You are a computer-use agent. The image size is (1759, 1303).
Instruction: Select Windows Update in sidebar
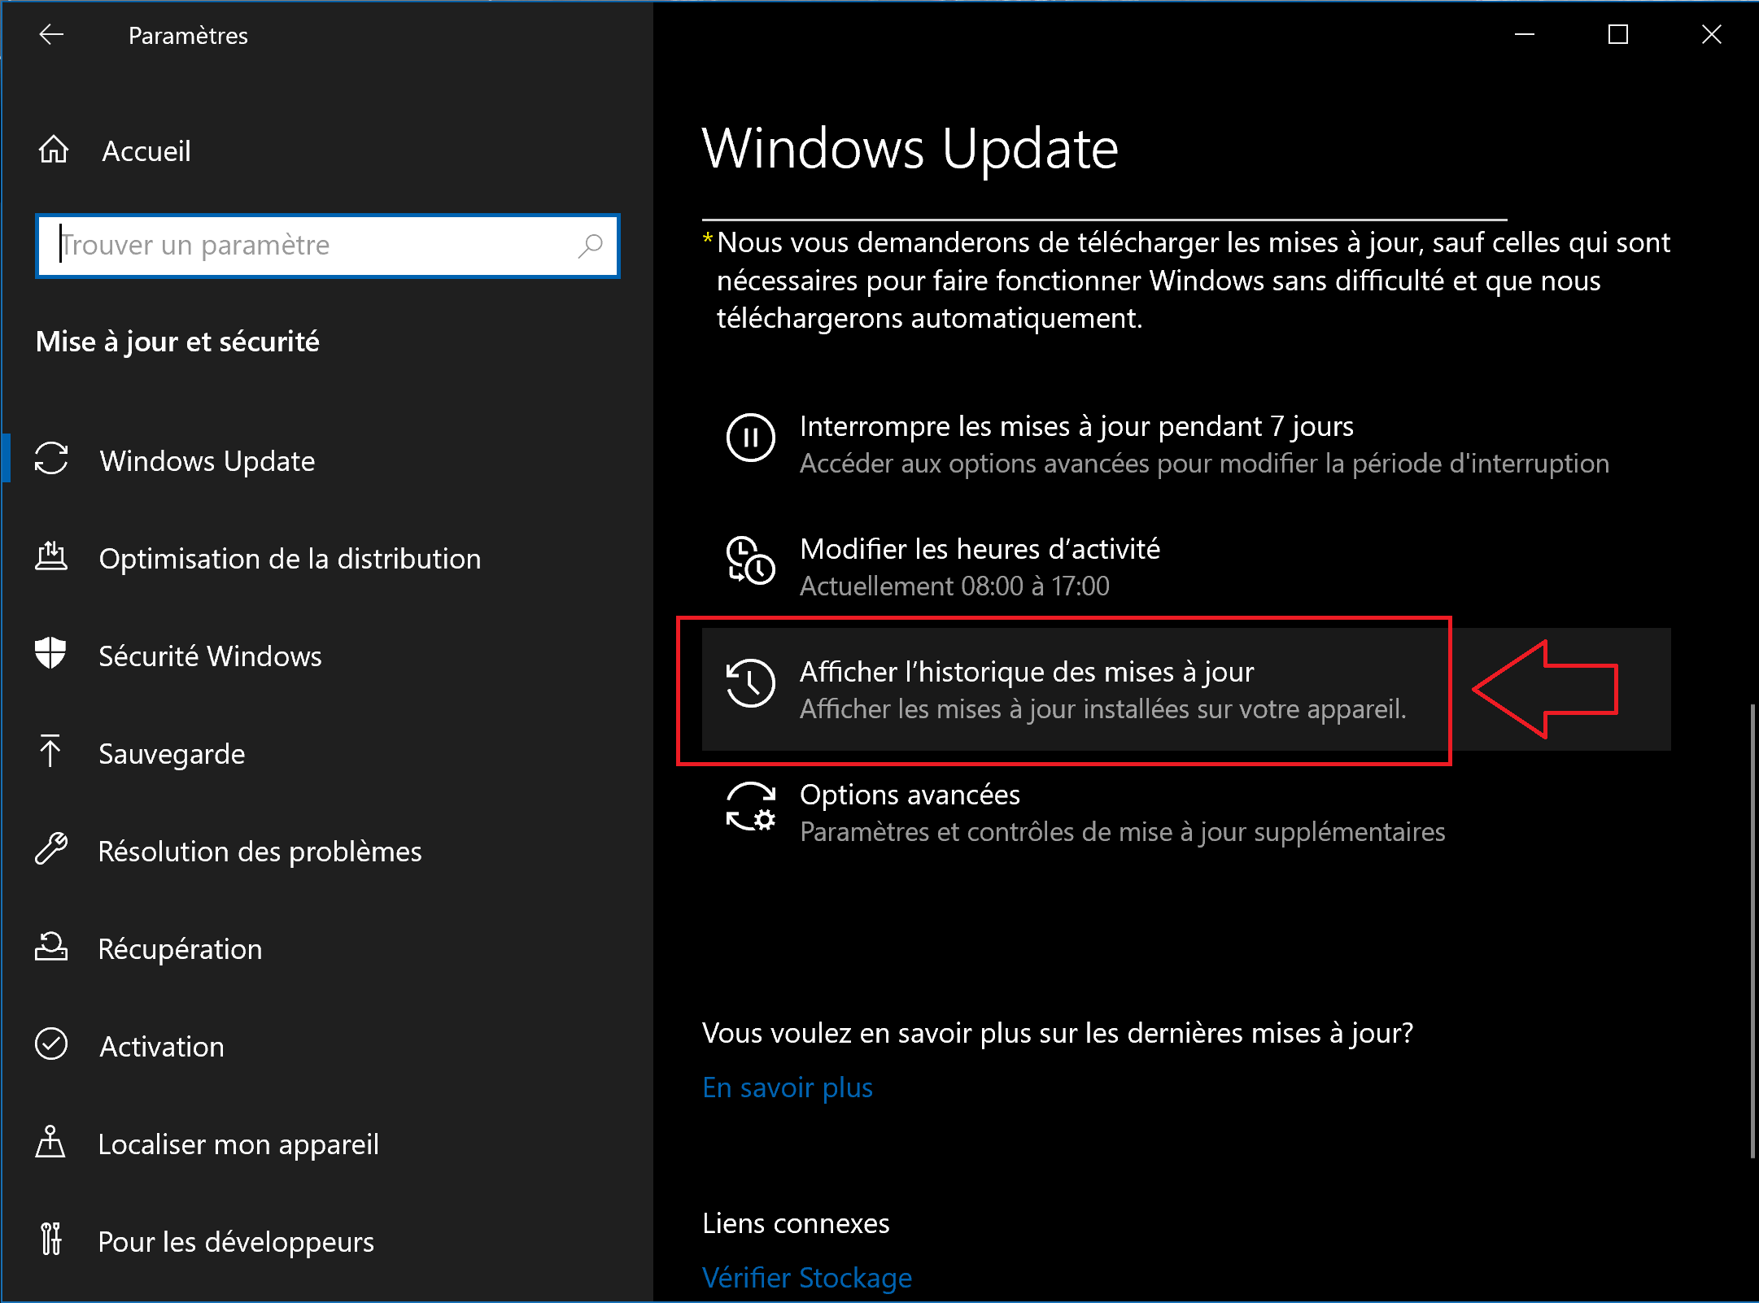click(207, 461)
